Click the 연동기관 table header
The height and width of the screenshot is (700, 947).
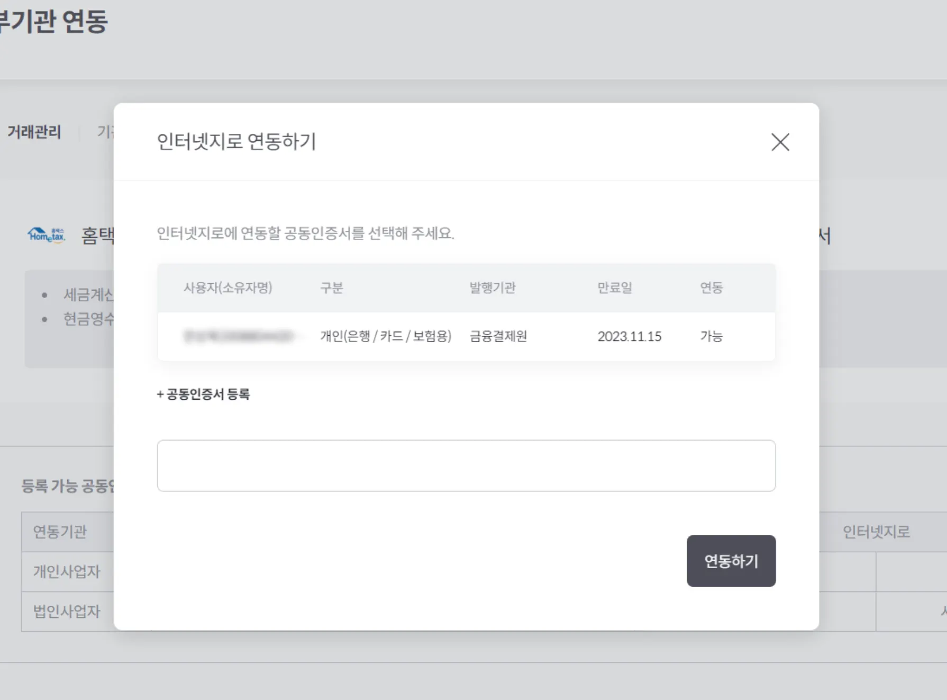[60, 532]
